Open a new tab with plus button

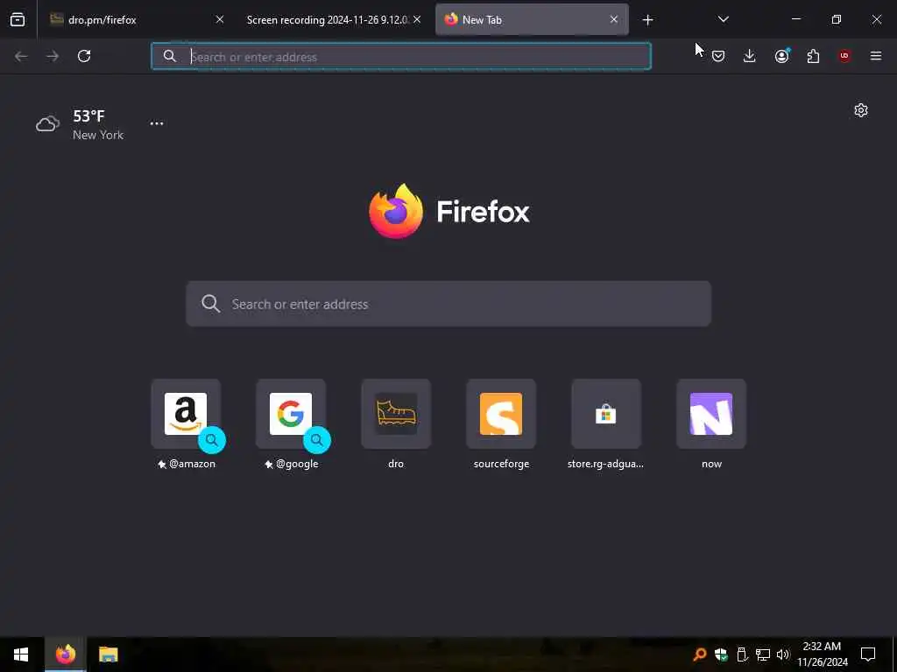[x=647, y=20]
